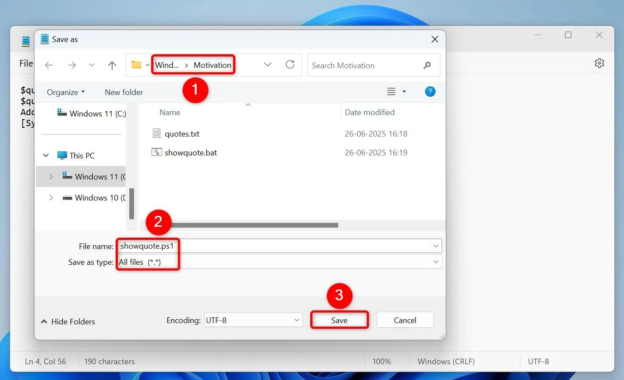Collapse the This PC tree node
This screenshot has height=380, width=624.
click(46, 155)
